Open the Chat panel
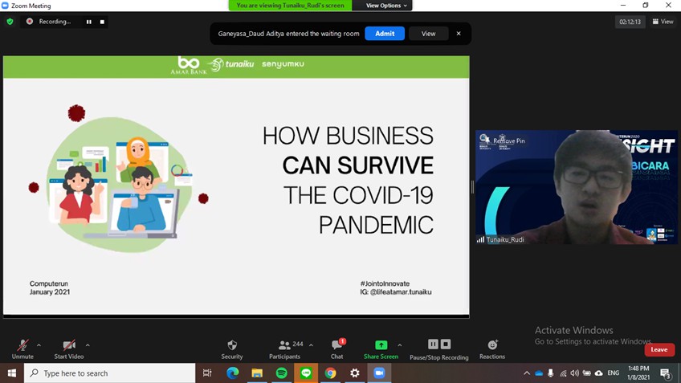Image resolution: width=681 pixels, height=383 pixels. click(337, 349)
